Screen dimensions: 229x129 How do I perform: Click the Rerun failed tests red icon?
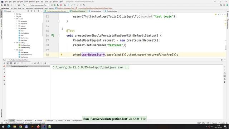pyautogui.click(x=4, y=66)
